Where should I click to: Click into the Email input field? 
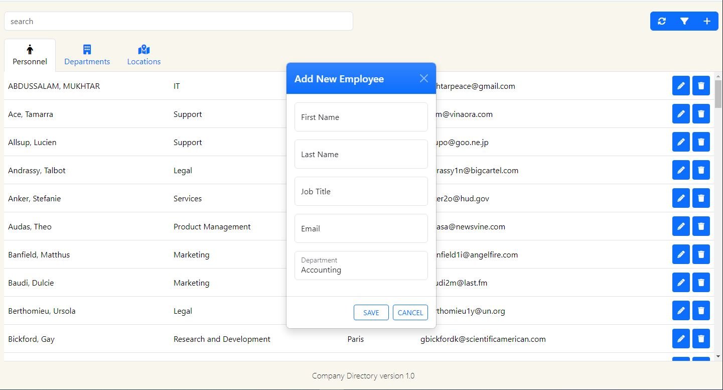coord(361,229)
